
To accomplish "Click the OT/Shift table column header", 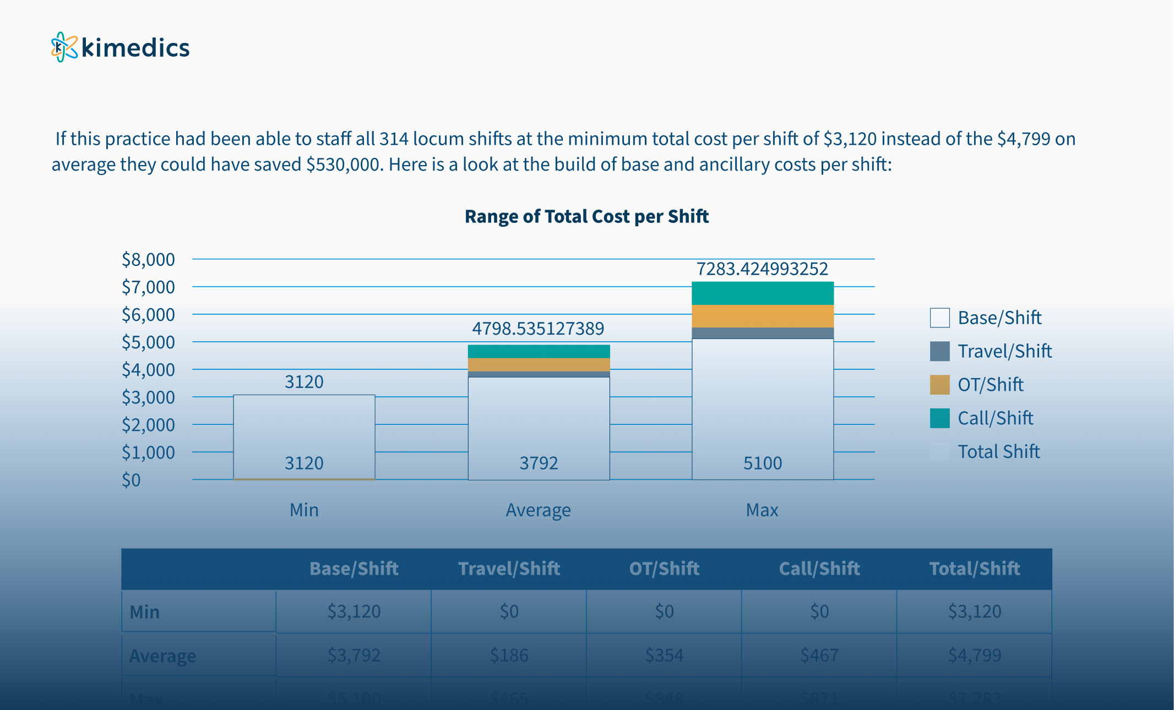I will tap(664, 569).
